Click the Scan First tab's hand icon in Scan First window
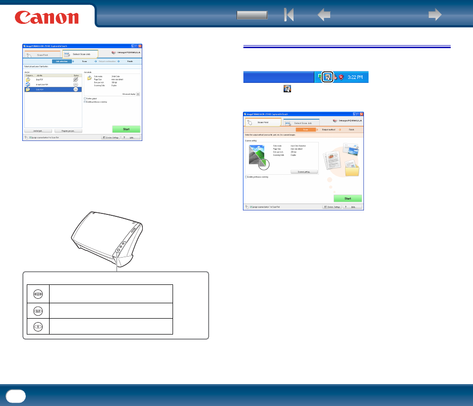The height and width of the screenshot is (406, 473). 249,122
